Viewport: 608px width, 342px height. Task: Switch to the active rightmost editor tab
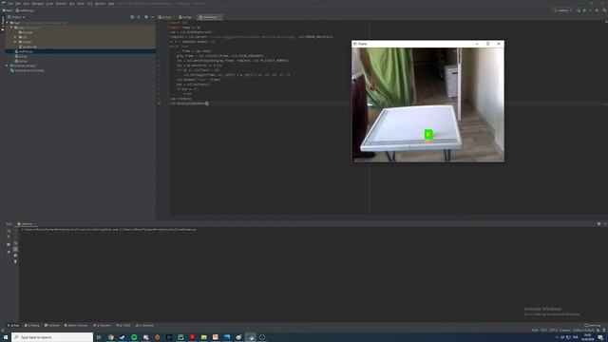209,17
